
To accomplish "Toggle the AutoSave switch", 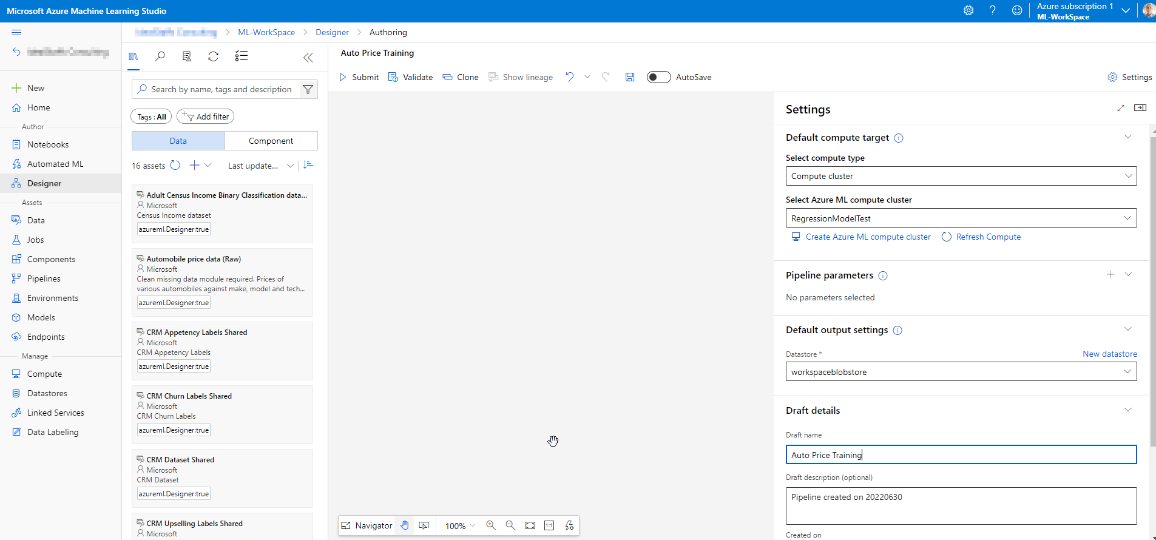I will pyautogui.click(x=658, y=77).
